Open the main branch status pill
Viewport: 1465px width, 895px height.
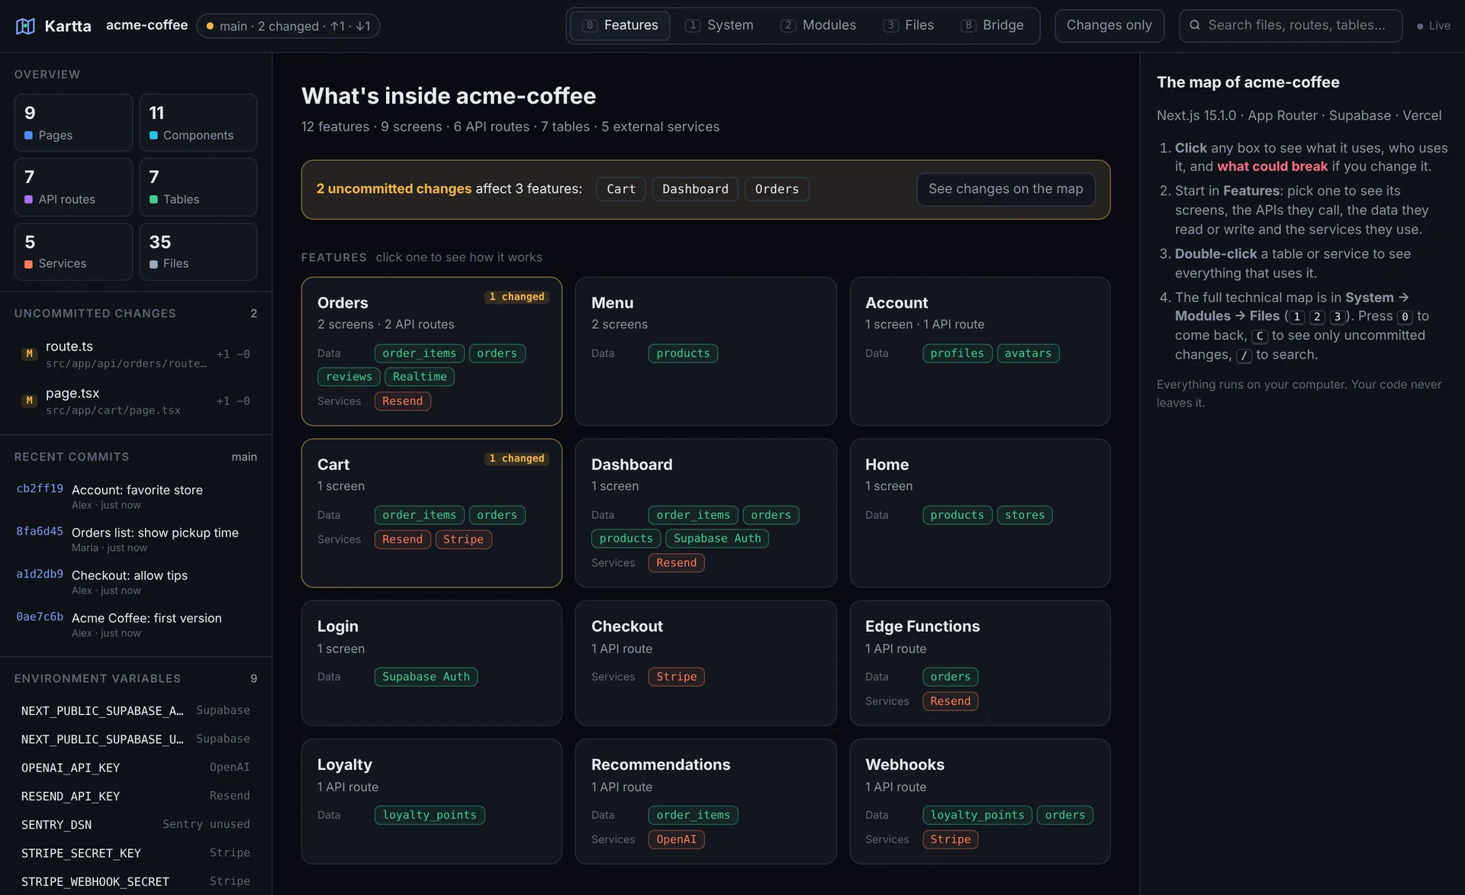point(288,26)
